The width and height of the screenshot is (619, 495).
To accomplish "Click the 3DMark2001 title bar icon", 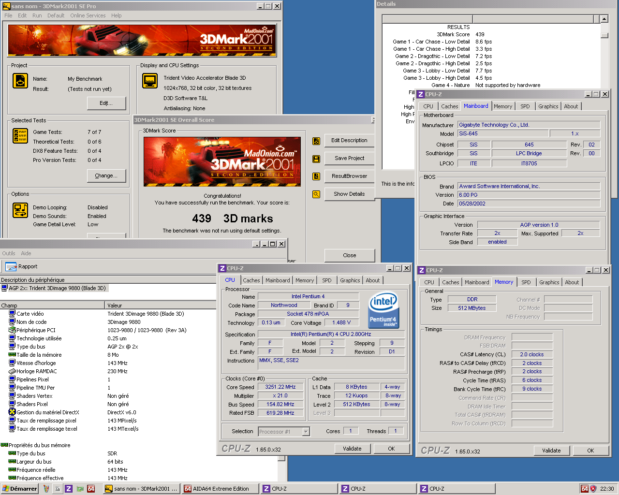I will [6, 6].
